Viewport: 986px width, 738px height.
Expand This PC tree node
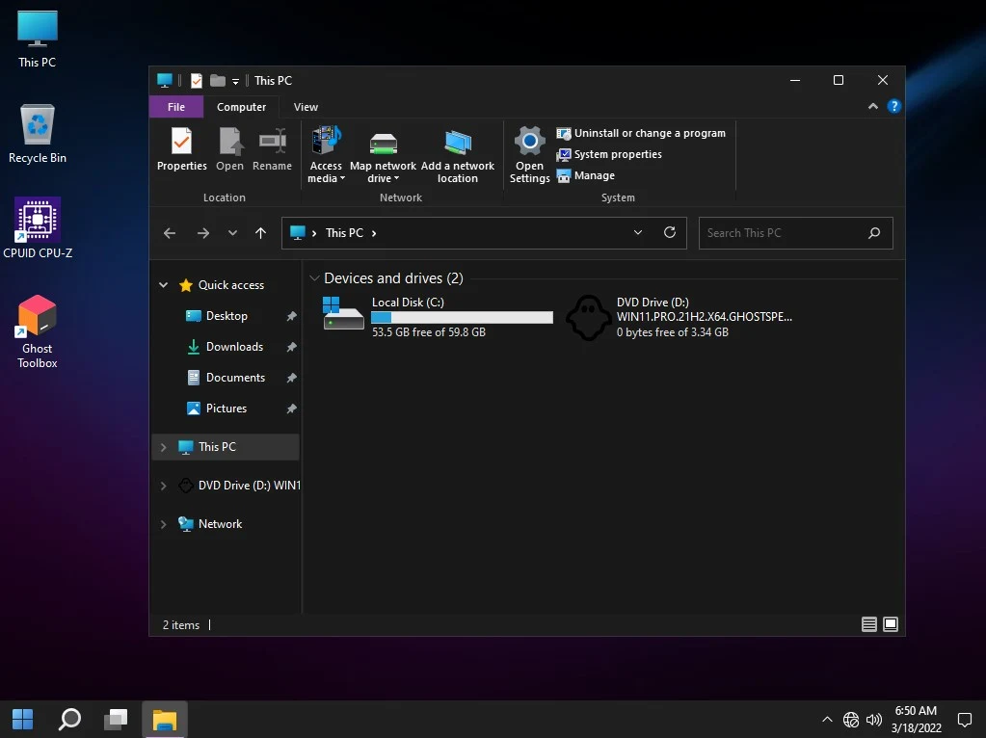pos(164,447)
